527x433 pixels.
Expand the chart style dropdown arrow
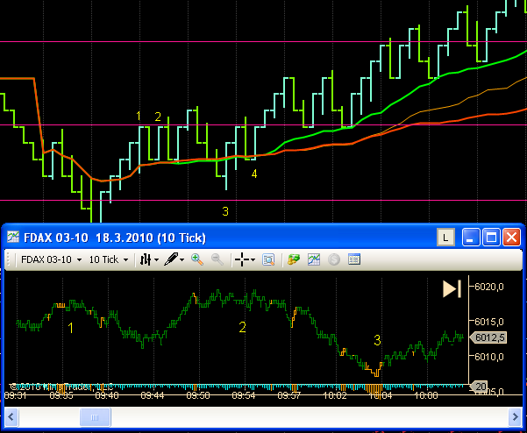[156, 260]
